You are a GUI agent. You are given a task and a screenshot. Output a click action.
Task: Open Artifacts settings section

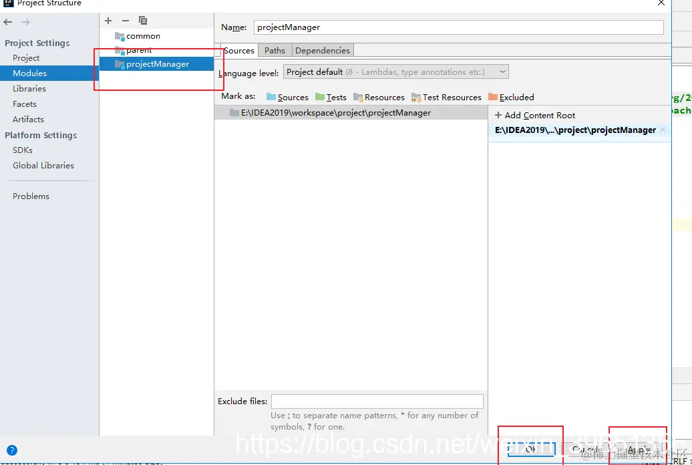(28, 119)
